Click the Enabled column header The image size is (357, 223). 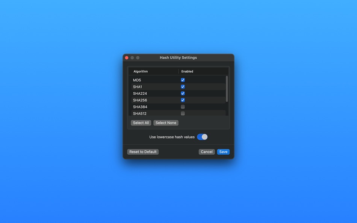[187, 71]
